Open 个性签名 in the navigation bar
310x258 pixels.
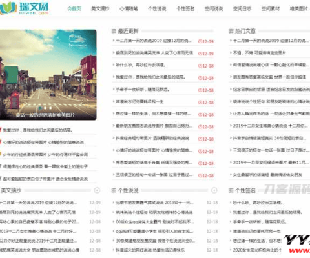185,8
